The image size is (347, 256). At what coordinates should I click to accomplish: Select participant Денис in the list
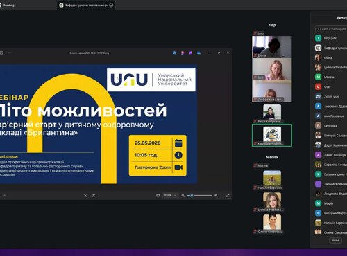click(x=331, y=155)
